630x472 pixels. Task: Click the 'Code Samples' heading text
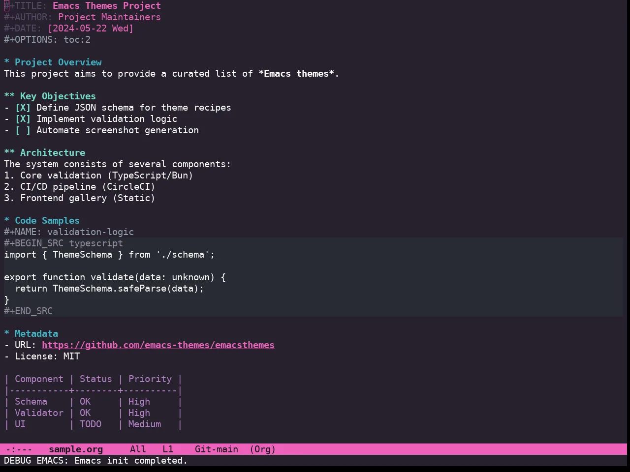tap(47, 221)
